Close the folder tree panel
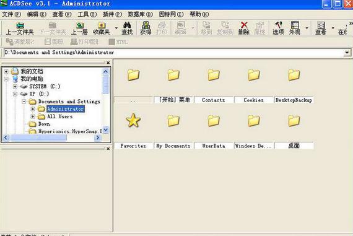 [x=108, y=63]
